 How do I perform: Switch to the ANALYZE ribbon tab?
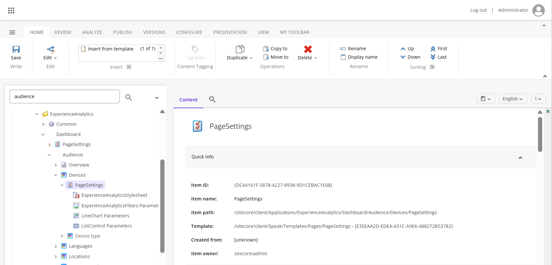click(x=92, y=32)
